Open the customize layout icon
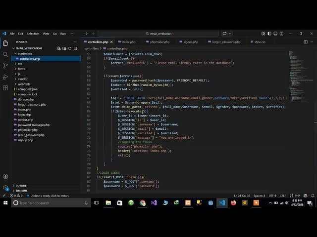Viewport: 317px width, 237px height. pyautogui.click(x=263, y=34)
